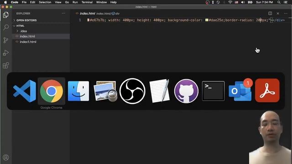Image resolution: width=292 pixels, height=164 pixels.
Task: Close the index.html editor with X icon
Action: pos(278,13)
